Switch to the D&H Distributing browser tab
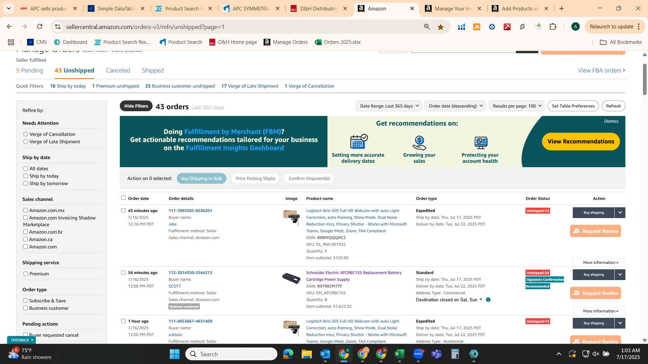 [x=319, y=8]
